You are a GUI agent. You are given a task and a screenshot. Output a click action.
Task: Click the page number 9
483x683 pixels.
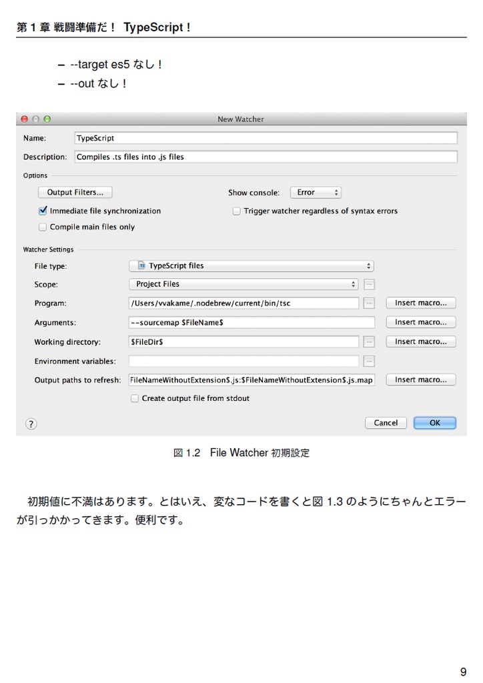tap(463, 671)
